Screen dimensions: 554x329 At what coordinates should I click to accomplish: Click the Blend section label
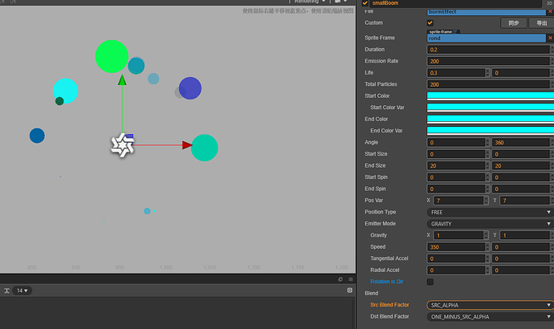click(x=371, y=294)
